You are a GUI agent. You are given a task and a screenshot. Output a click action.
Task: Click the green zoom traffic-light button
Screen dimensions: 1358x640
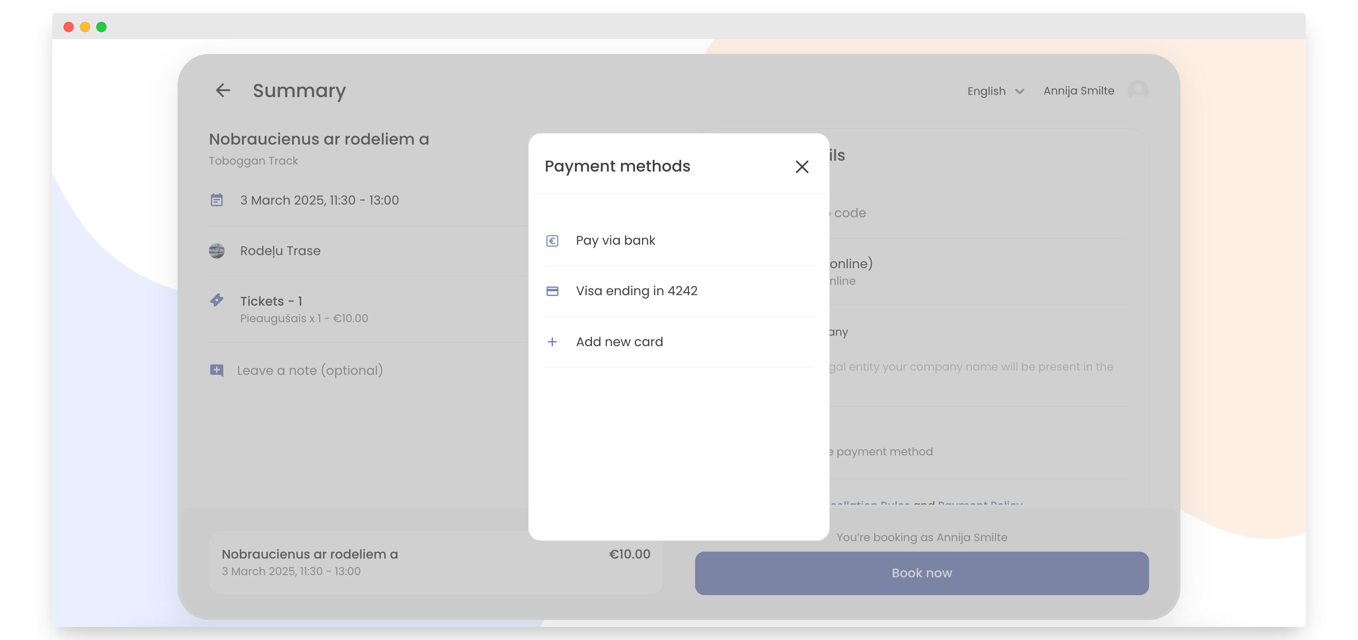click(101, 27)
